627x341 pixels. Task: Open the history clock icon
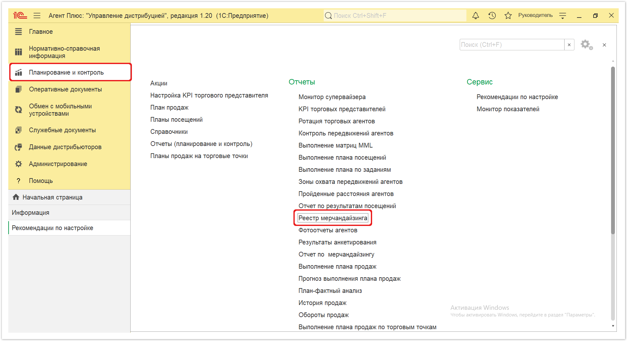point(492,15)
